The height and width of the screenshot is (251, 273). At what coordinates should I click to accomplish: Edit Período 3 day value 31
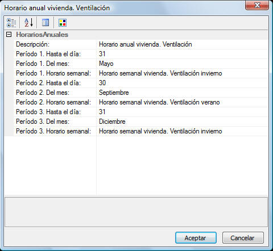182,112
